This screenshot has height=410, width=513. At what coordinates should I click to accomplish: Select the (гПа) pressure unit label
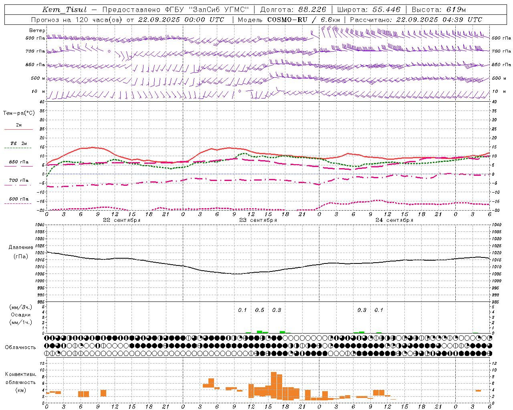tap(21, 257)
